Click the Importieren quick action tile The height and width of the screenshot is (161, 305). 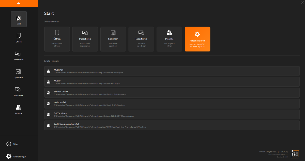85,39
